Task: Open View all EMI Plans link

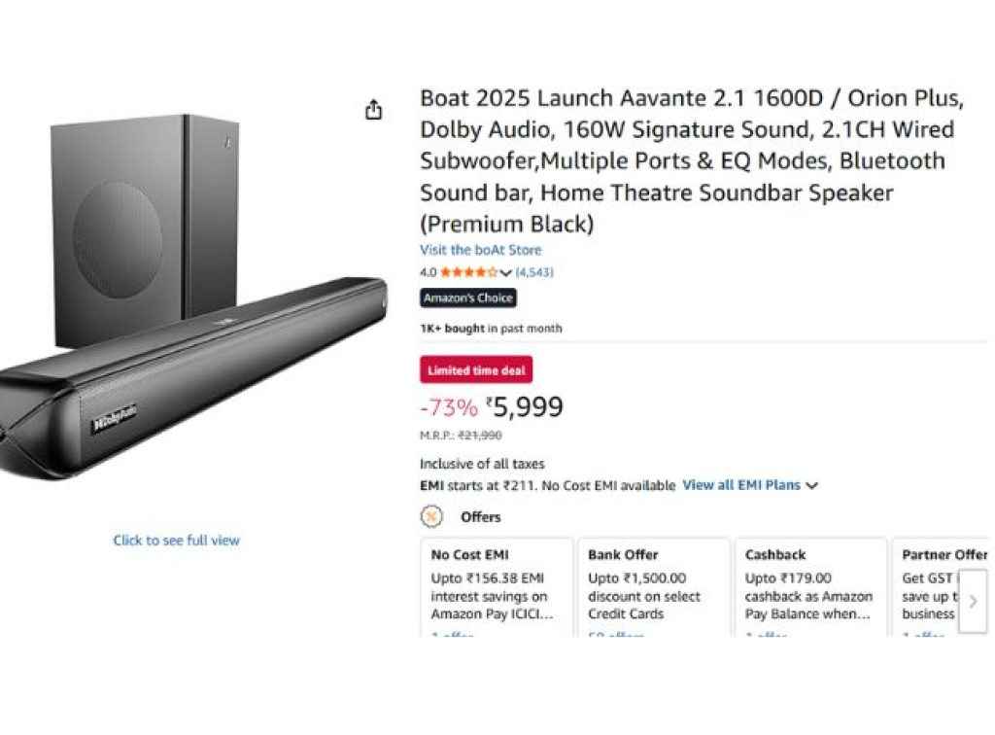Action: pos(741,485)
